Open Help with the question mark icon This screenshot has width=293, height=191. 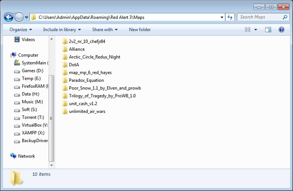(x=282, y=30)
